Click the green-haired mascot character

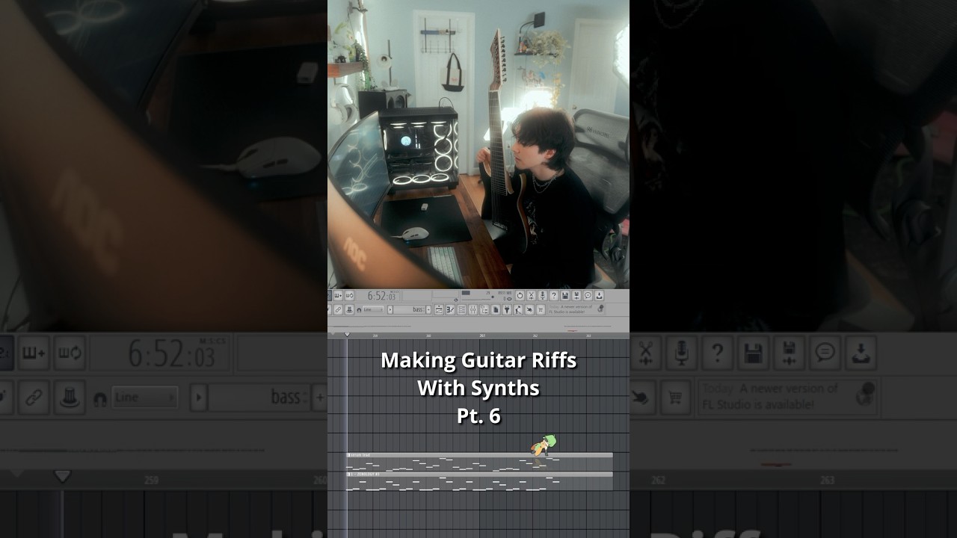pyautogui.click(x=544, y=445)
